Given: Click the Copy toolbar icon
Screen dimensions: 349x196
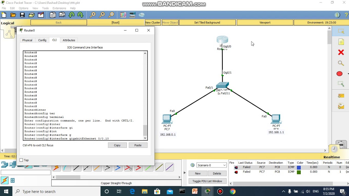Looking at the screenshot, I should [x=53, y=15].
